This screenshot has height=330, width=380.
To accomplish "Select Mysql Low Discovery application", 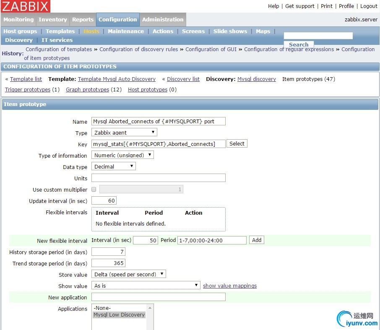I will pos(119,314).
